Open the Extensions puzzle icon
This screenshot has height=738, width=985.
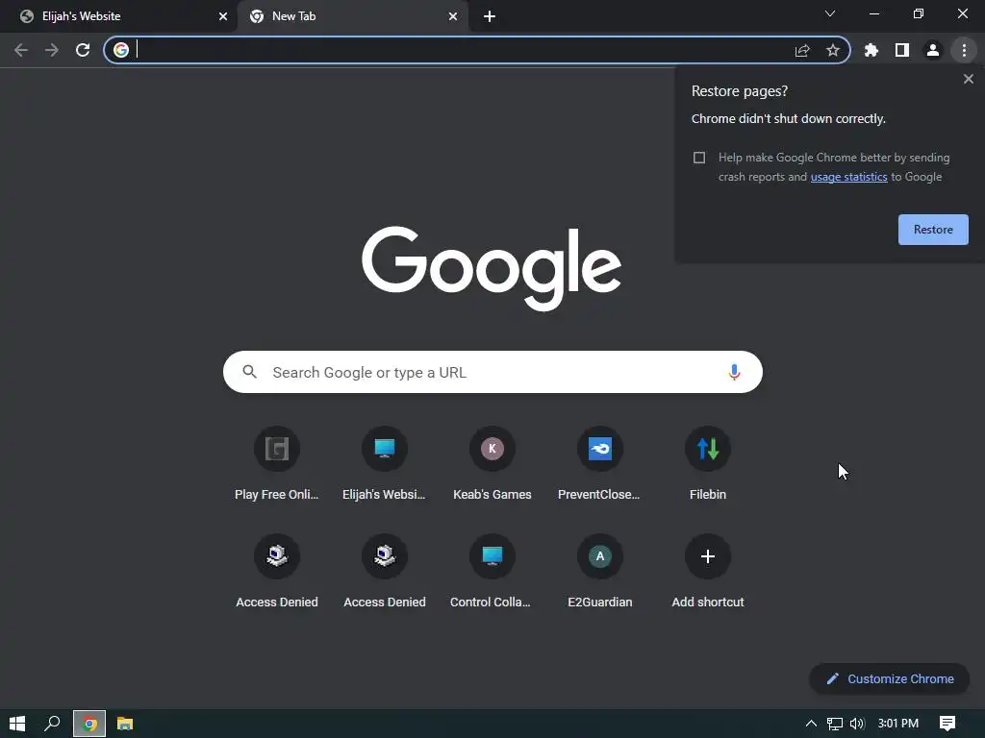(871, 50)
